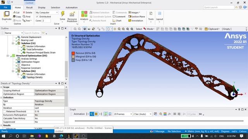Open the Resource Prediction chart icon
The height and width of the screenshot is (139, 248).
click(x=72, y=14)
